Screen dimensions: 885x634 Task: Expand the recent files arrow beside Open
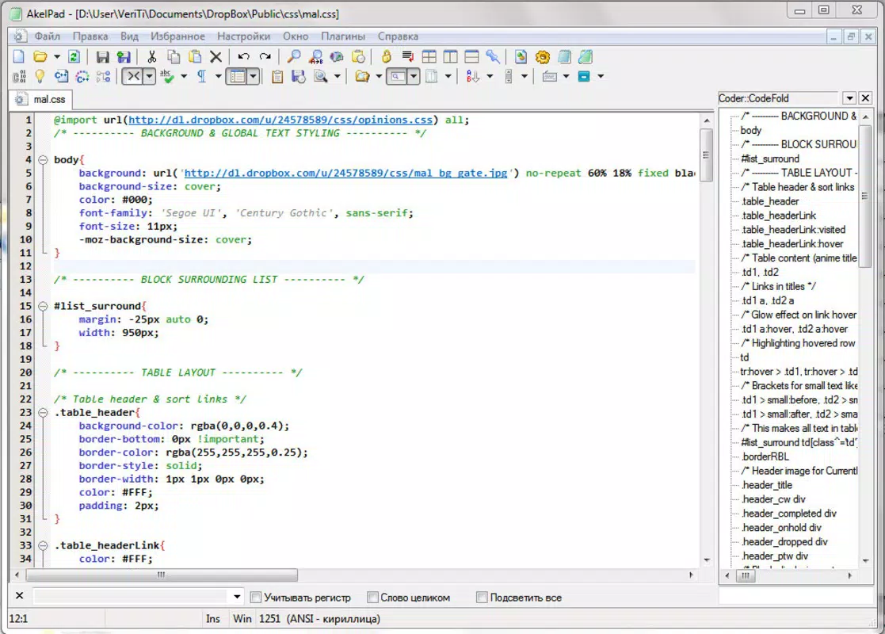point(56,57)
